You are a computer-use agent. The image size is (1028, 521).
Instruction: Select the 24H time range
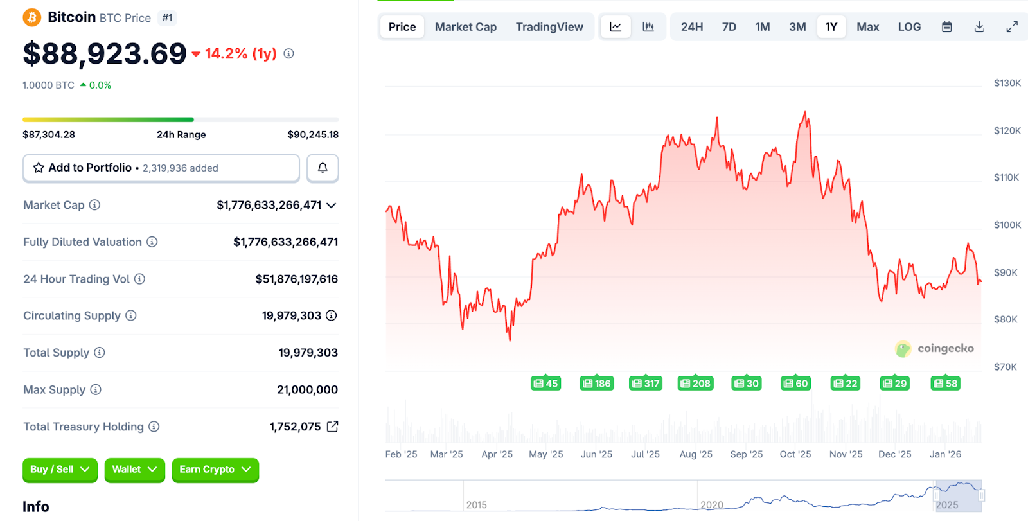click(692, 27)
